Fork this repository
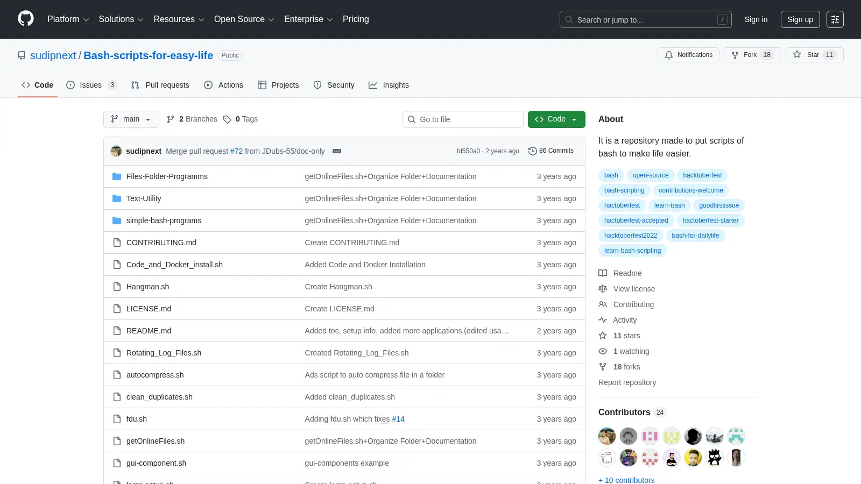 point(752,55)
